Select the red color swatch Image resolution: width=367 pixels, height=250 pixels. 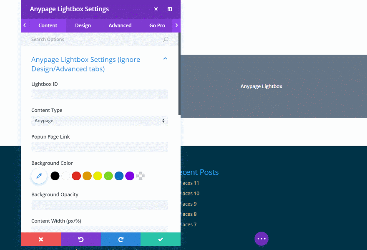76,176
